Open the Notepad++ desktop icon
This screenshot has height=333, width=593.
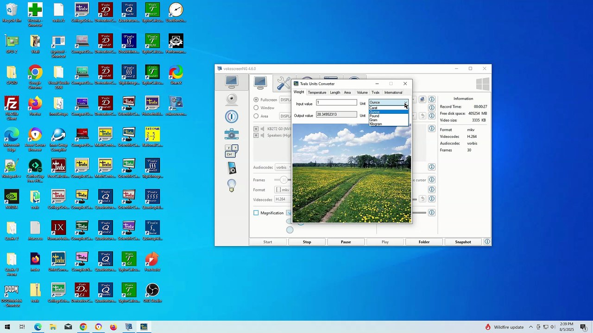[x=12, y=169]
